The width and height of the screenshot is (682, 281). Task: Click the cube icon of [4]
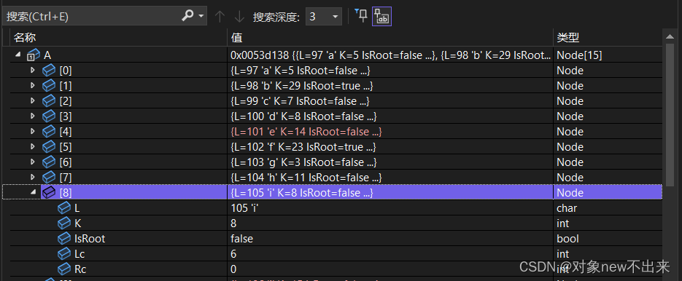(49, 131)
